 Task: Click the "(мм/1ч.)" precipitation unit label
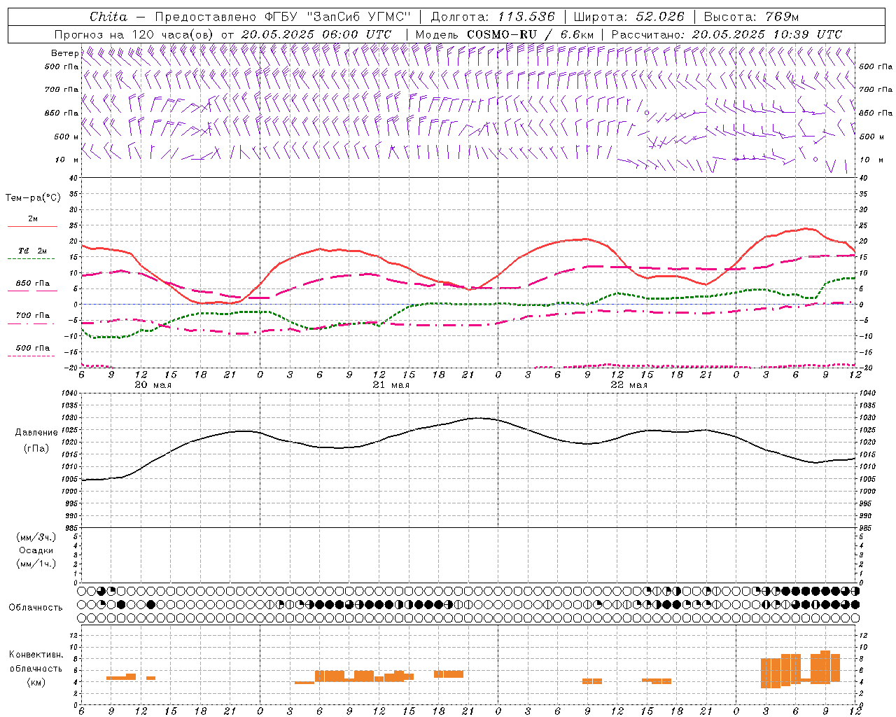point(36,564)
